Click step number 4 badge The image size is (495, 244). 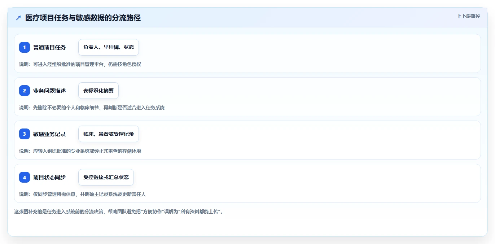[x=25, y=177]
